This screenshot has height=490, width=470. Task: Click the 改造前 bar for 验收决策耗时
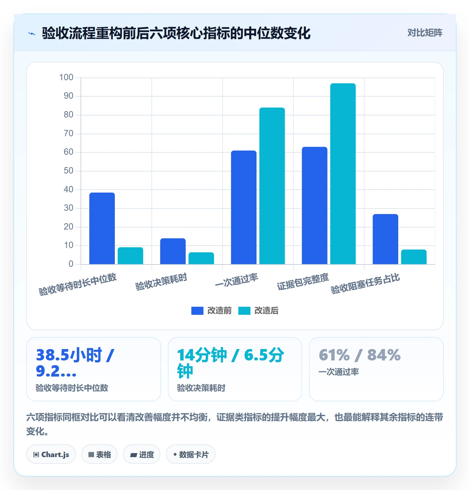click(x=173, y=251)
